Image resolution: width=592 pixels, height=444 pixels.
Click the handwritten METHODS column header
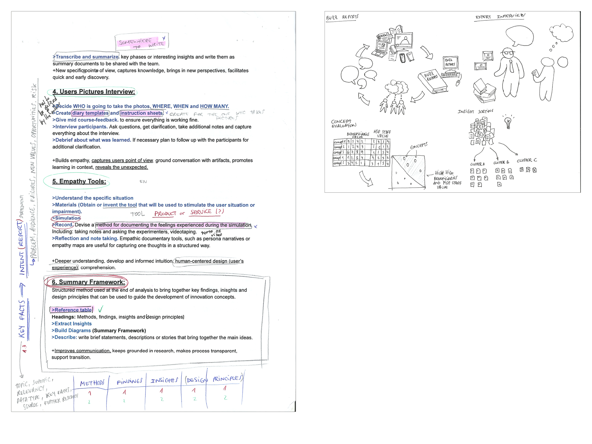click(92, 383)
